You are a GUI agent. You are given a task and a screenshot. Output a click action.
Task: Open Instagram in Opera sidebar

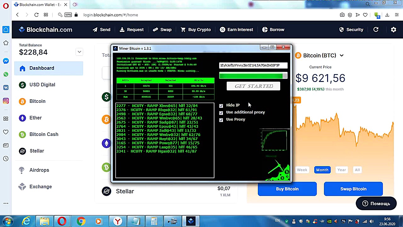(x=6, y=101)
